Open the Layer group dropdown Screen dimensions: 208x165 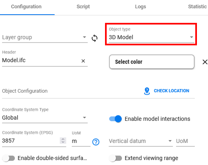45,37
